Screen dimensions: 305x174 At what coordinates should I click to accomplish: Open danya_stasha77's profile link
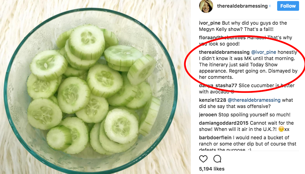tap(218, 85)
